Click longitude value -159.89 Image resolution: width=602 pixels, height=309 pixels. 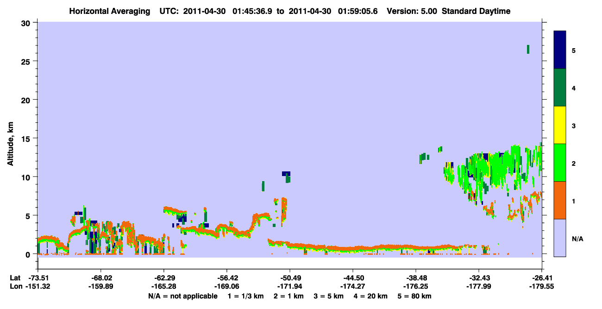100,287
